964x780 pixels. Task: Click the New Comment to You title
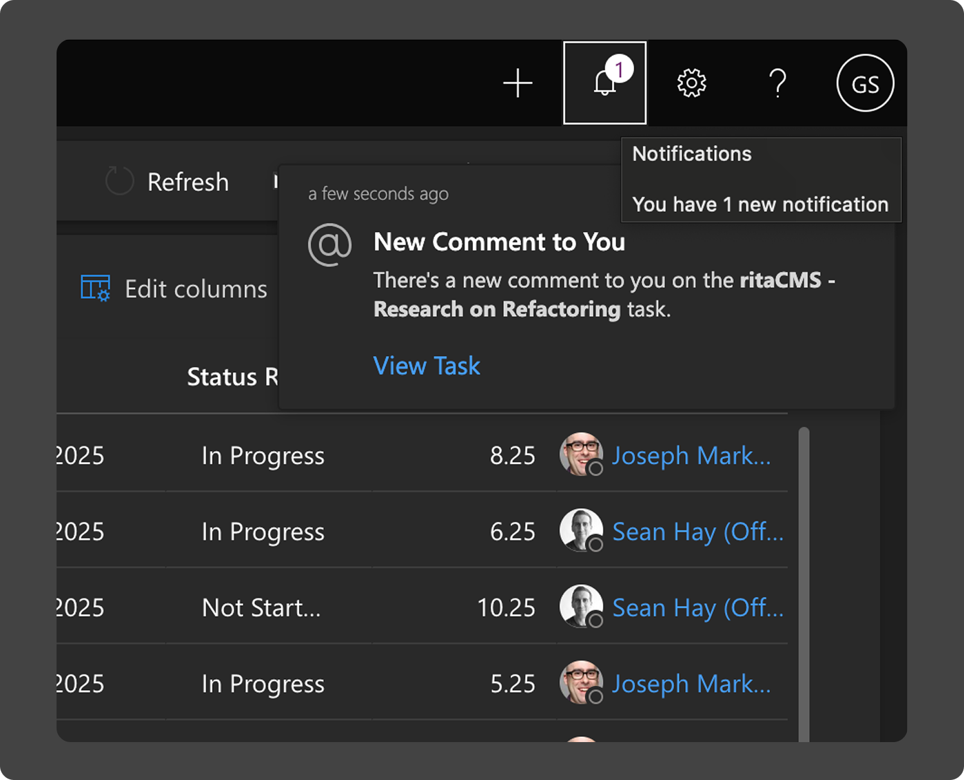tap(499, 242)
